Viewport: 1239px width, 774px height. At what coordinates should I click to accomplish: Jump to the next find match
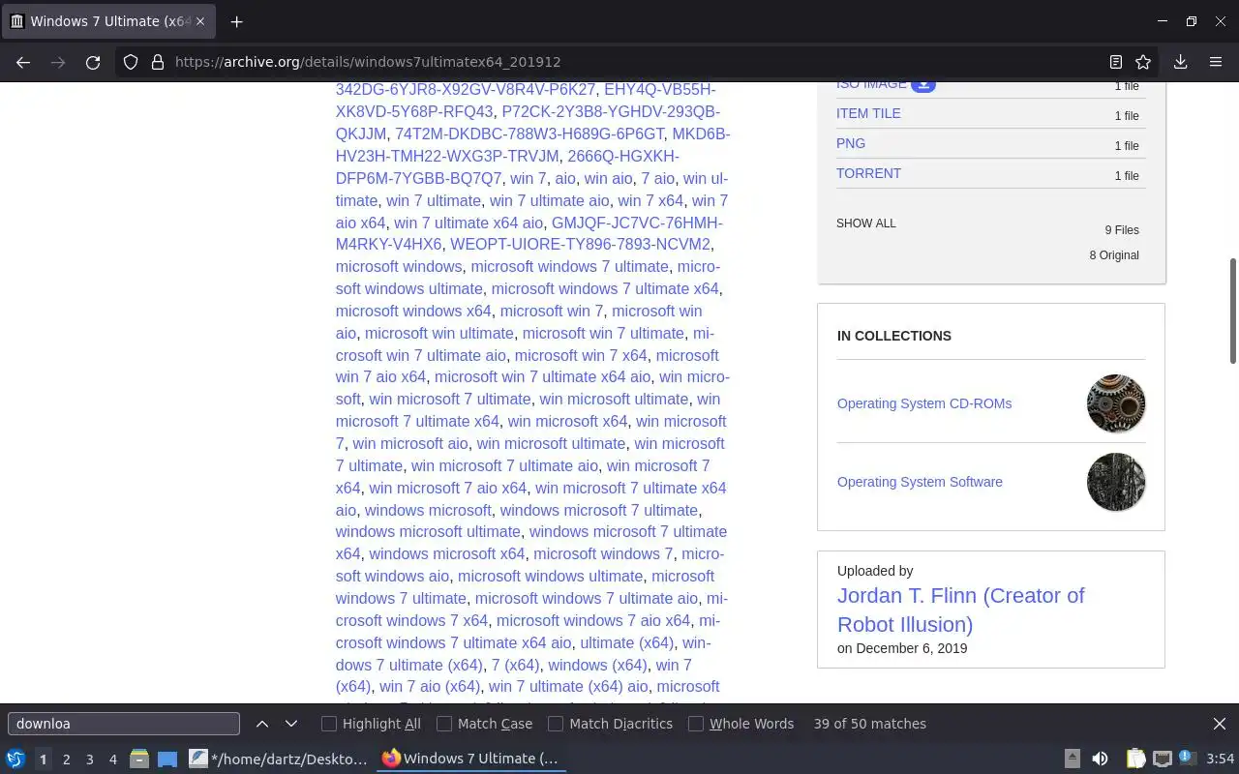[x=291, y=724]
